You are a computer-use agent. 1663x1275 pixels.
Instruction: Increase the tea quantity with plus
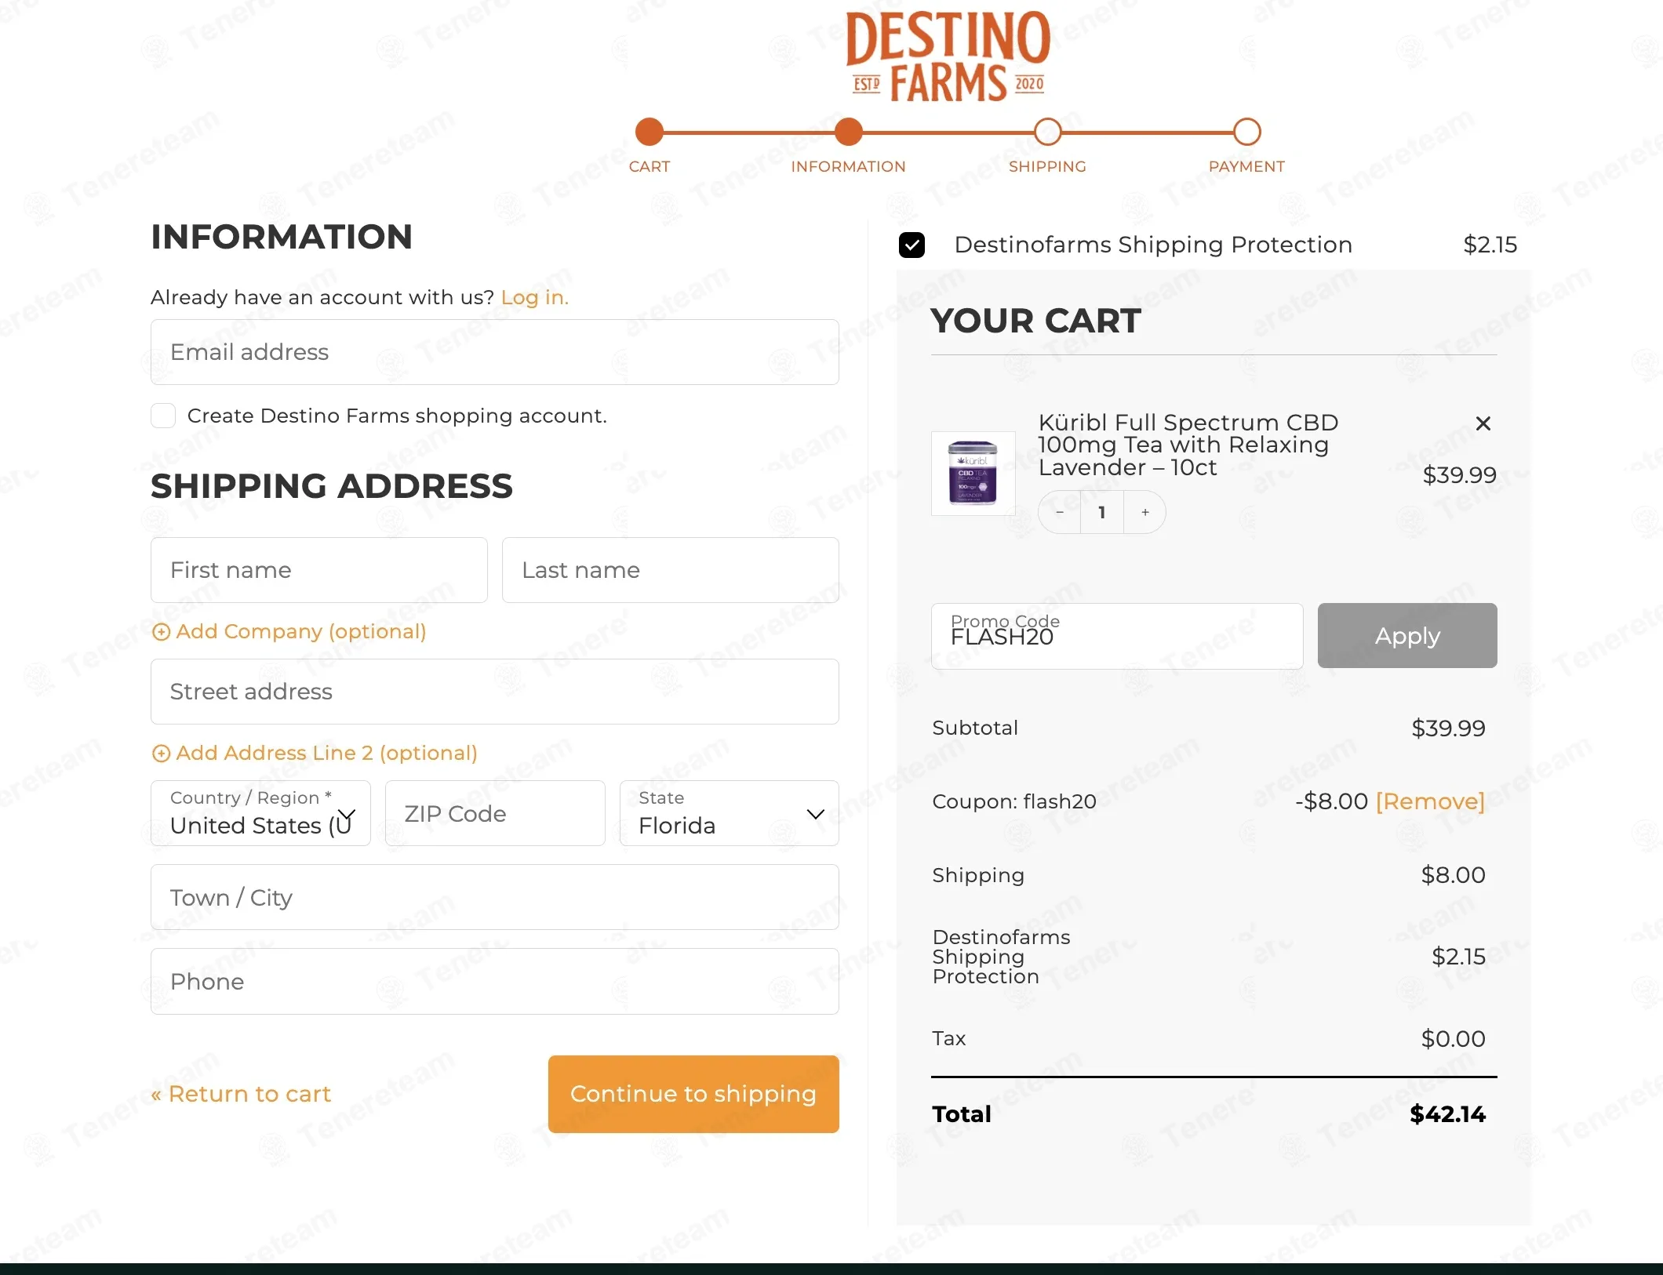click(1144, 512)
